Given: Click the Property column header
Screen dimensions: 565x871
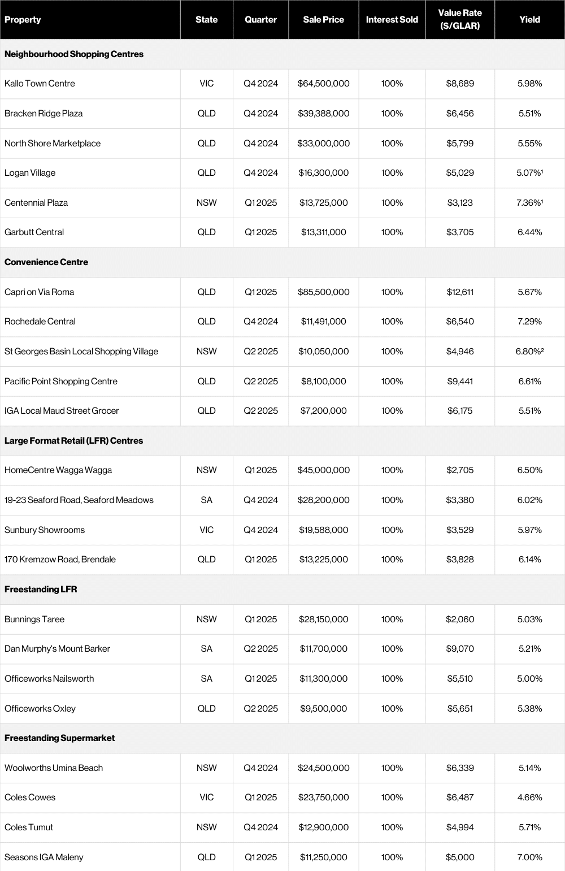Looking at the screenshot, I should click(x=23, y=20).
